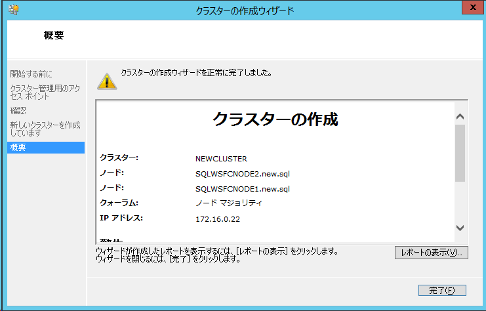The height and width of the screenshot is (311, 486).
Task: Click the wizard icon in the title bar
Action: coord(13,9)
